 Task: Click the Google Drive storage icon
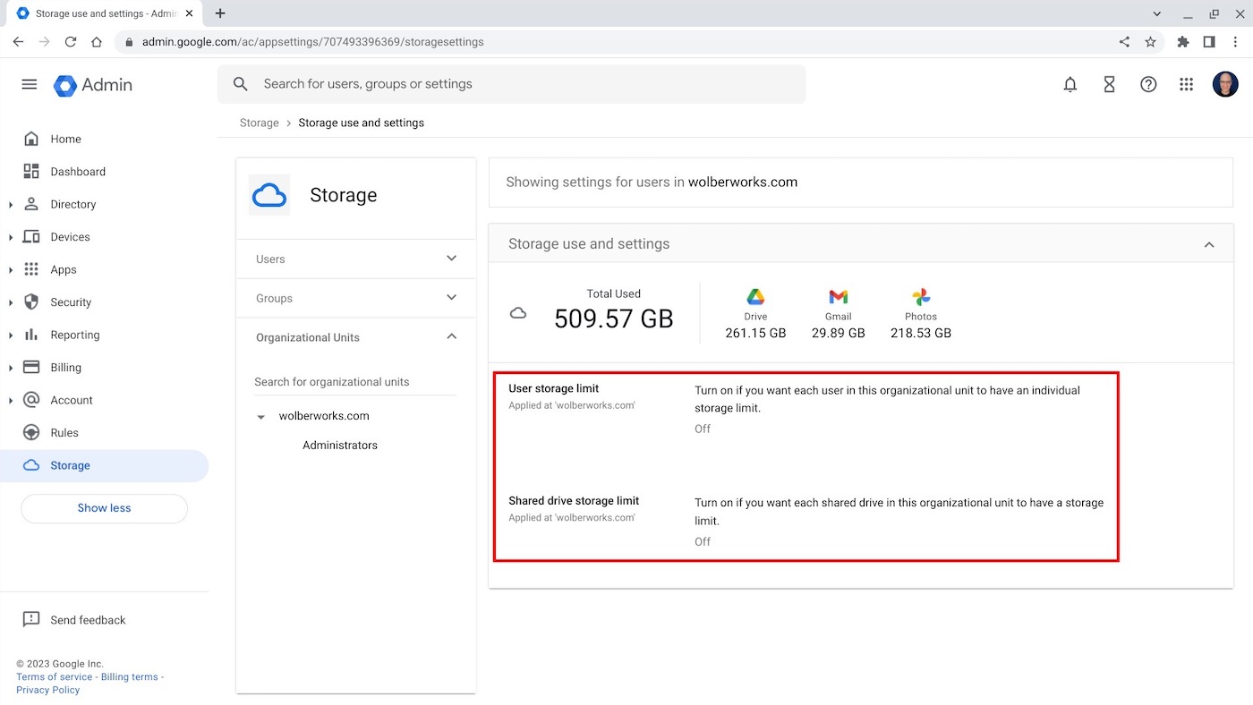coord(754,297)
